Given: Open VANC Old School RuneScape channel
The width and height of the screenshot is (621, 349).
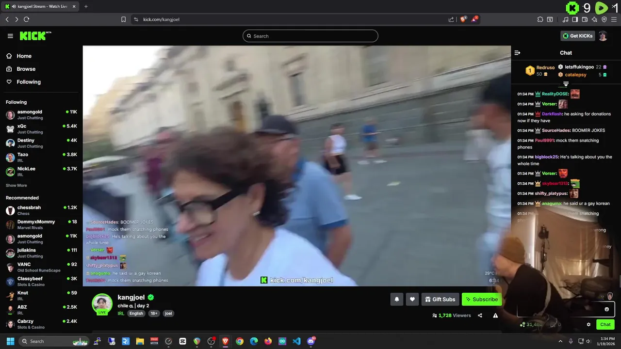Looking at the screenshot, I should pos(41,267).
